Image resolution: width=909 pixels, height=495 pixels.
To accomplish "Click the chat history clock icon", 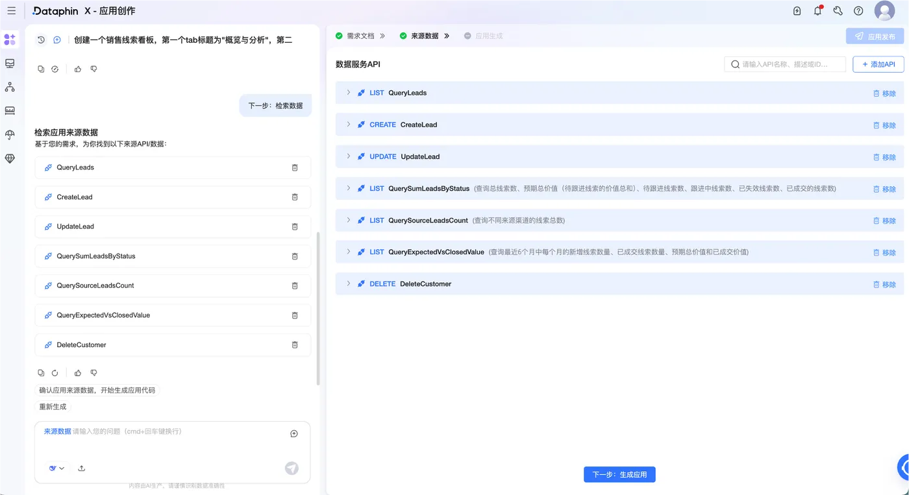I will (x=41, y=40).
